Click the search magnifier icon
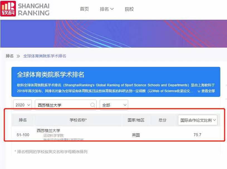The width and height of the screenshot is (227, 169). tap(92, 105)
